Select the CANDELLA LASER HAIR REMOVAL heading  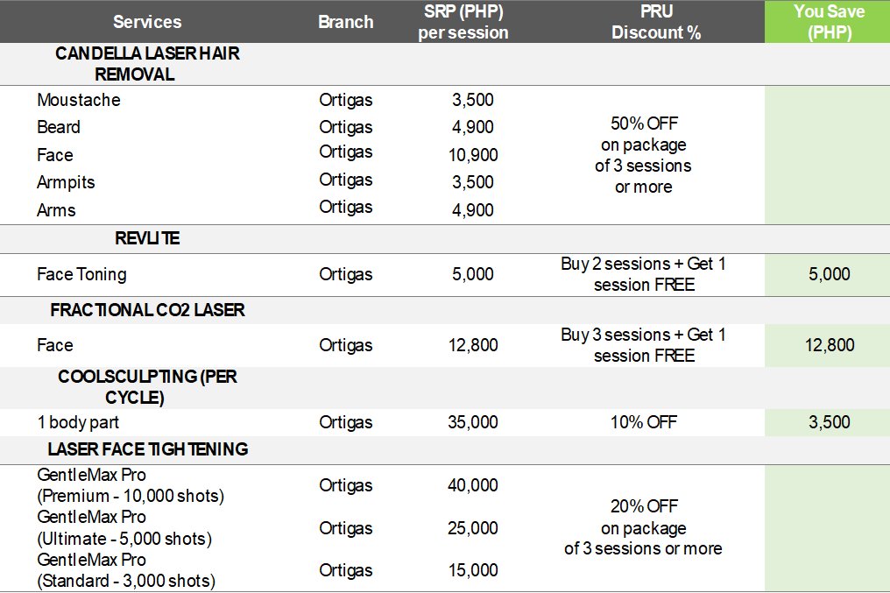pyautogui.click(x=147, y=64)
